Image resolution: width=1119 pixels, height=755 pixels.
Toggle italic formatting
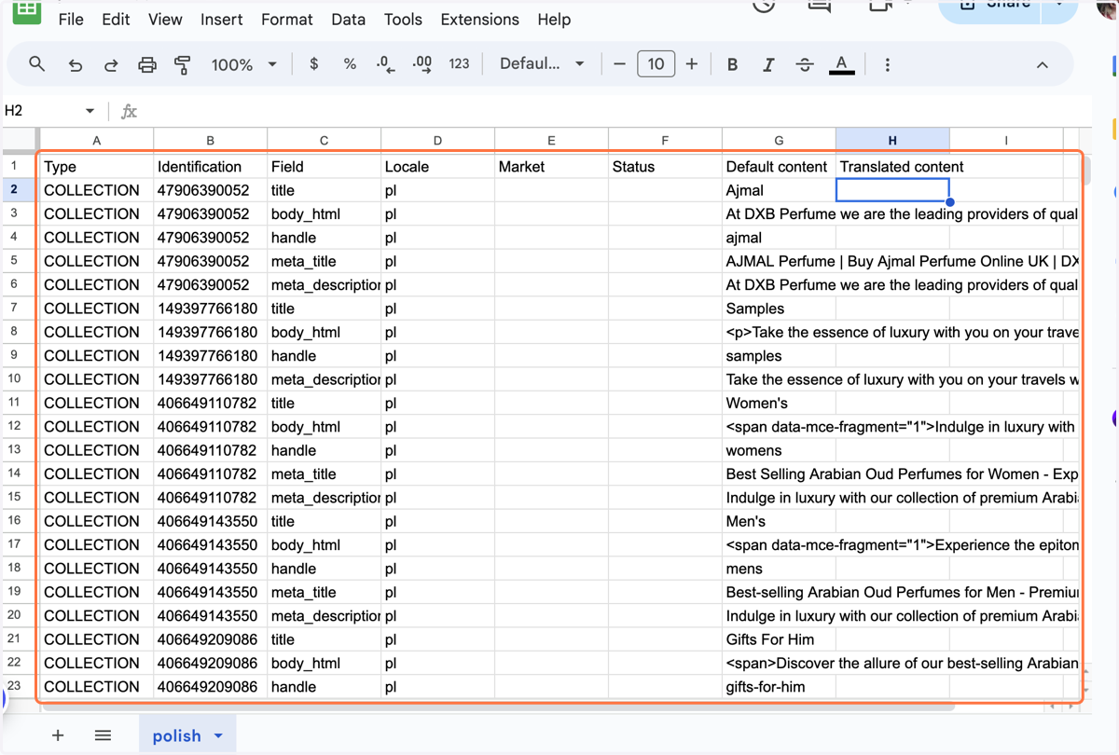[x=768, y=64]
